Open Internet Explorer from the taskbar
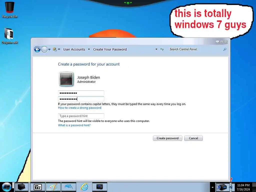 84,187
